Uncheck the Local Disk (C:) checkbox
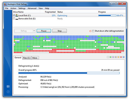This screenshot has width=130, height=99. (14, 15)
